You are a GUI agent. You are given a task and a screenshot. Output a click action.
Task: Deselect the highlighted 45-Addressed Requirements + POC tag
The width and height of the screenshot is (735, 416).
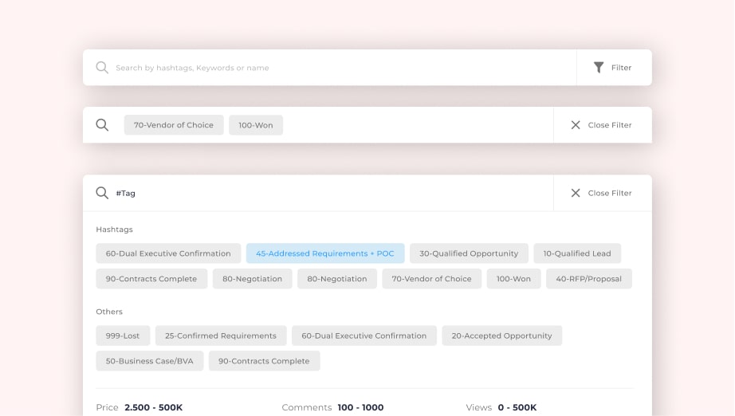click(x=325, y=253)
